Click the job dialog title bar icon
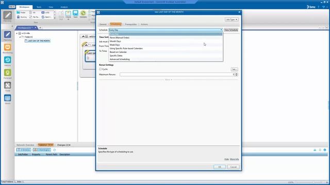The image size is (330, 185). pos(98,12)
